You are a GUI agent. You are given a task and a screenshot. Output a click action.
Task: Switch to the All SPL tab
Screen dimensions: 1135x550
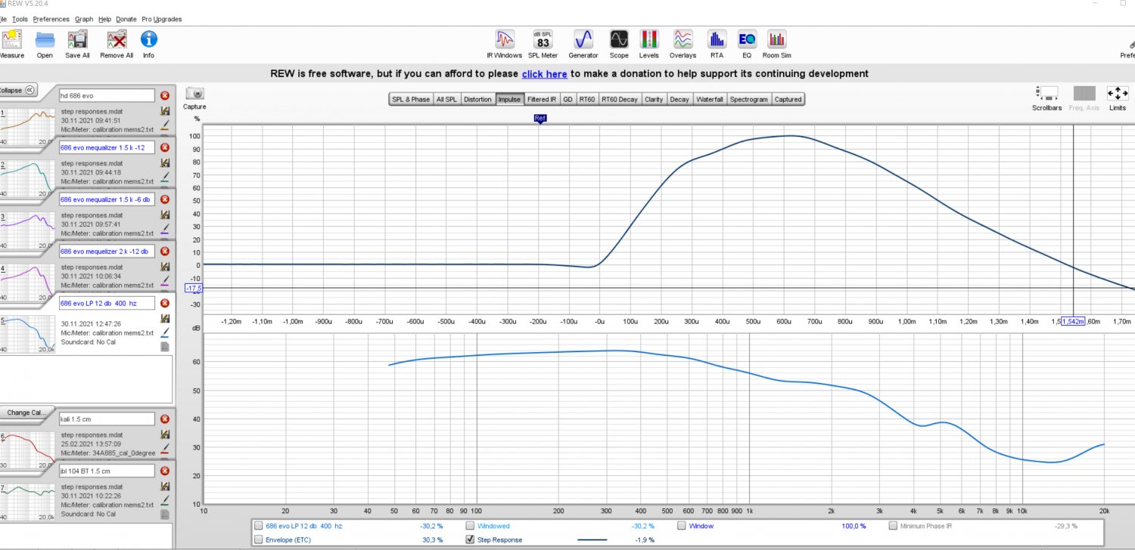446,99
